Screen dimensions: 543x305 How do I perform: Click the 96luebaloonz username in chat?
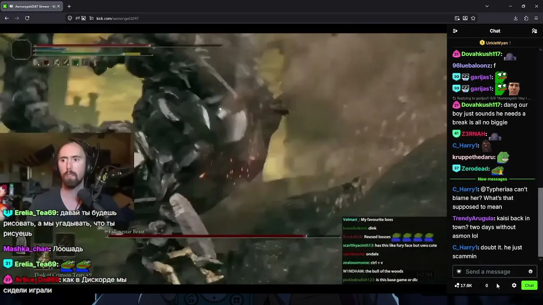click(x=472, y=66)
